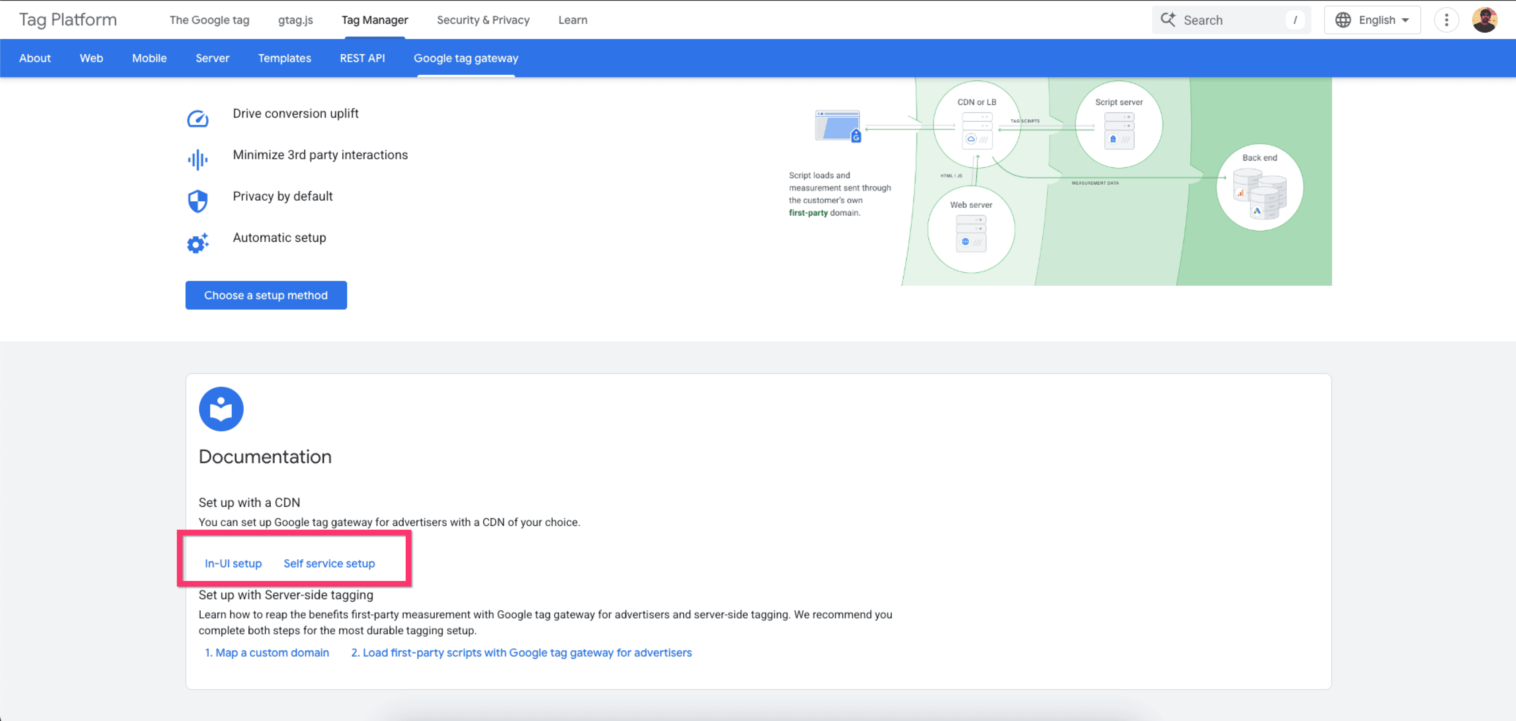The image size is (1516, 721).
Task: Click 'Drive conversion uplift' text
Action: tap(295, 113)
